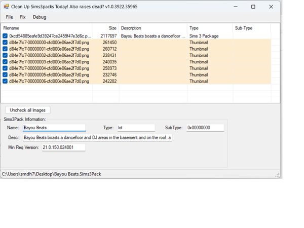Image resolution: width=304 pixels, height=228 pixels.
Task: Toggle checkbox for thumbnail 00000000 png
Action: 5,42
